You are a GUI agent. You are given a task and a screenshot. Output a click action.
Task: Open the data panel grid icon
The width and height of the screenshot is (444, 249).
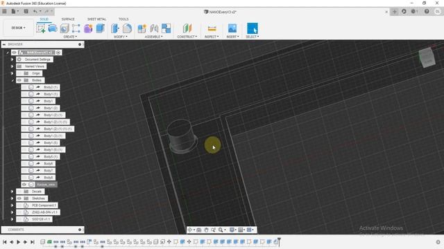pyautogui.click(x=5, y=12)
